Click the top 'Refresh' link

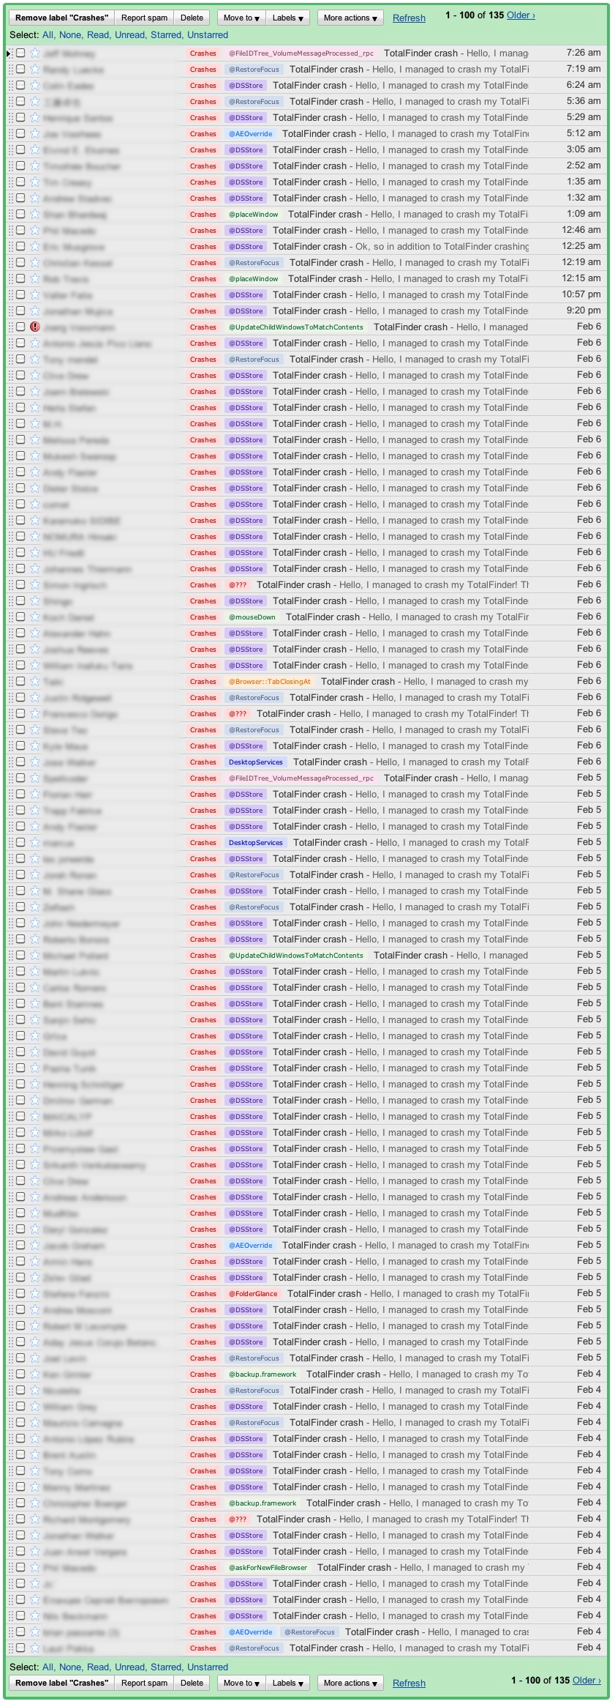click(x=409, y=18)
